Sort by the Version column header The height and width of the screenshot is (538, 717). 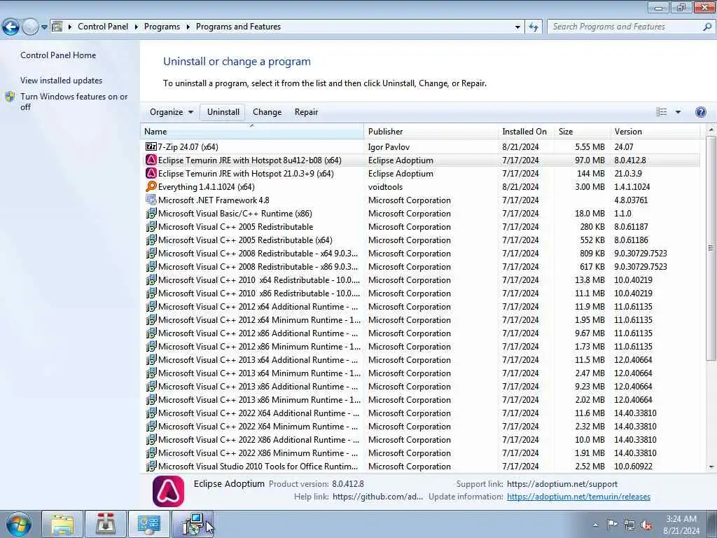(655, 131)
